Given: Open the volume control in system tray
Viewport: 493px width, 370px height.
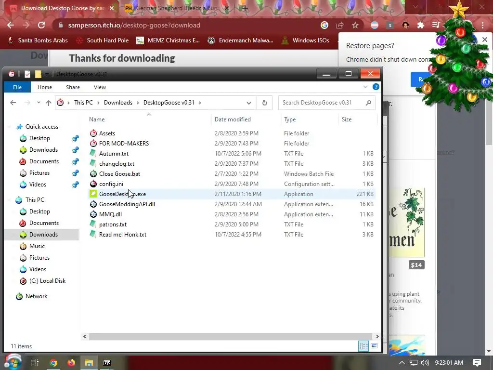Looking at the screenshot, I should point(425,363).
